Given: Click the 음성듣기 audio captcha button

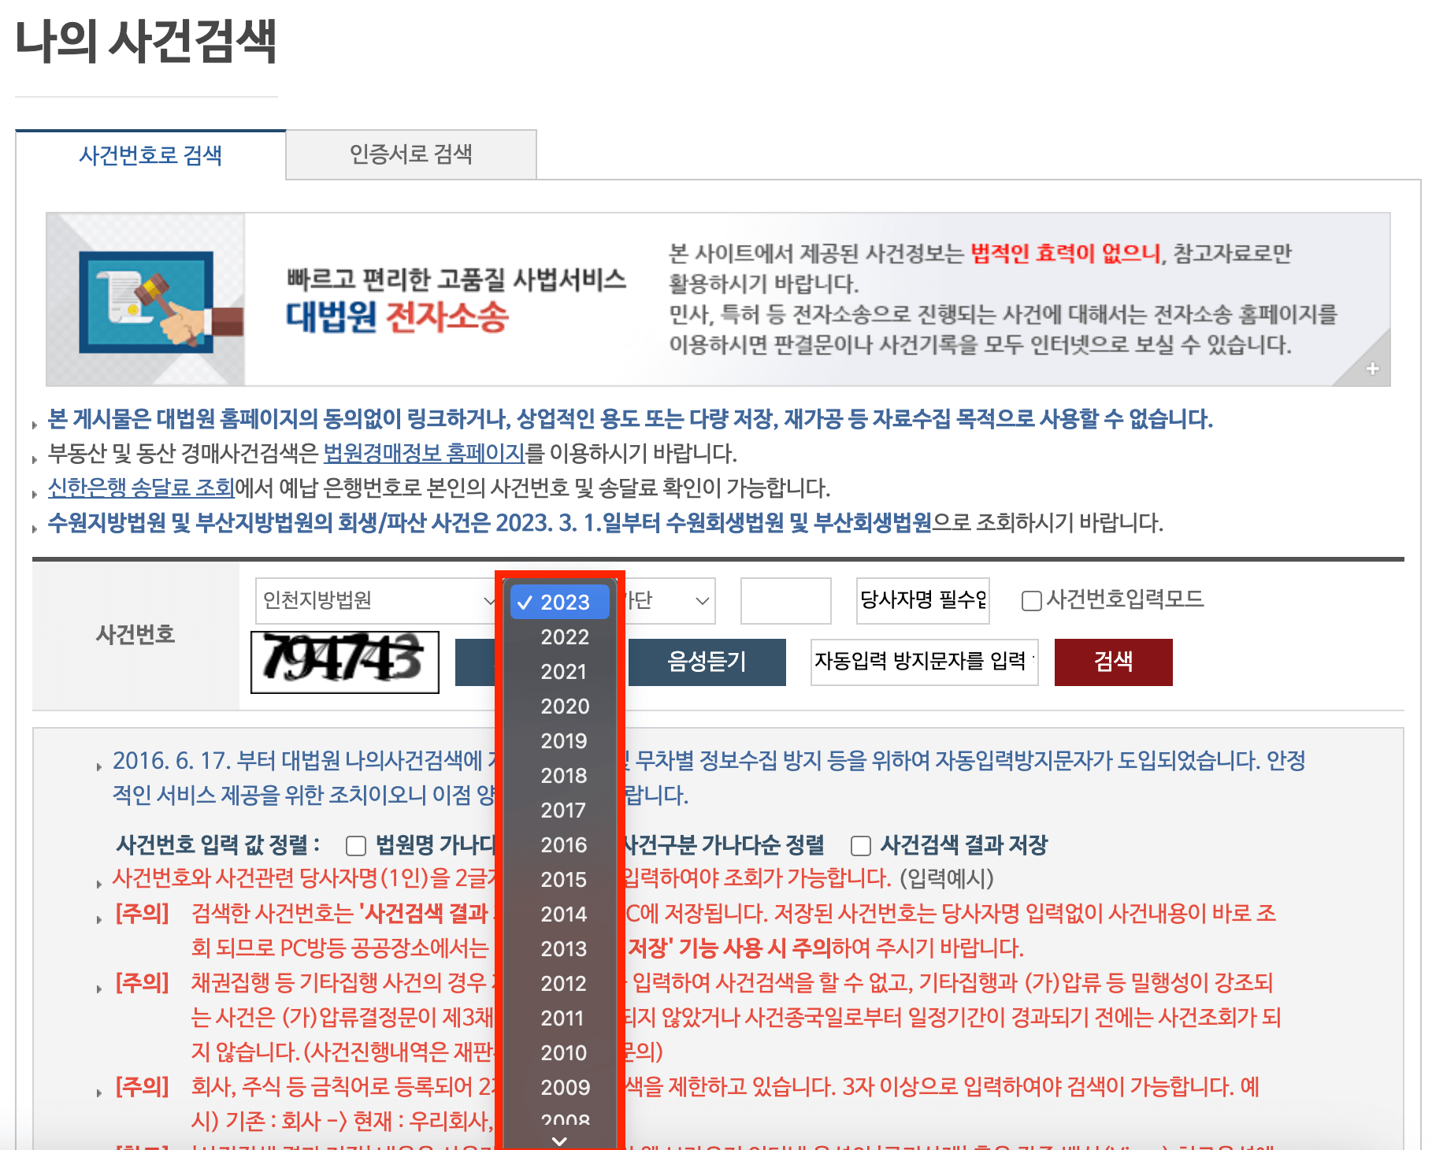Looking at the screenshot, I should pyautogui.click(x=707, y=662).
